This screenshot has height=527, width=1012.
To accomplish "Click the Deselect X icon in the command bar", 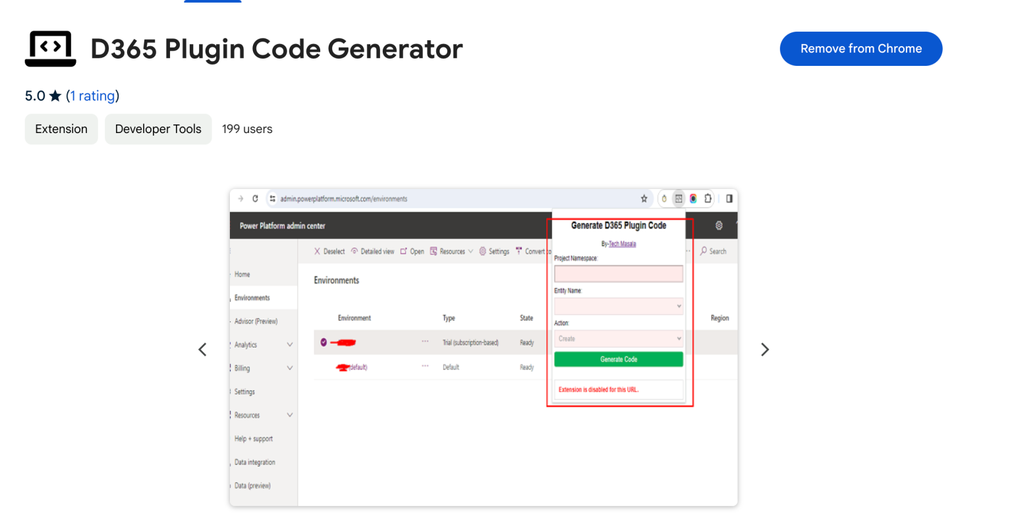I will (318, 251).
